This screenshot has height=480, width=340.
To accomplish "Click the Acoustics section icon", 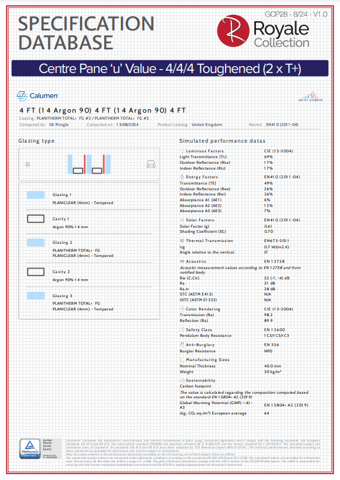I will tap(182, 262).
